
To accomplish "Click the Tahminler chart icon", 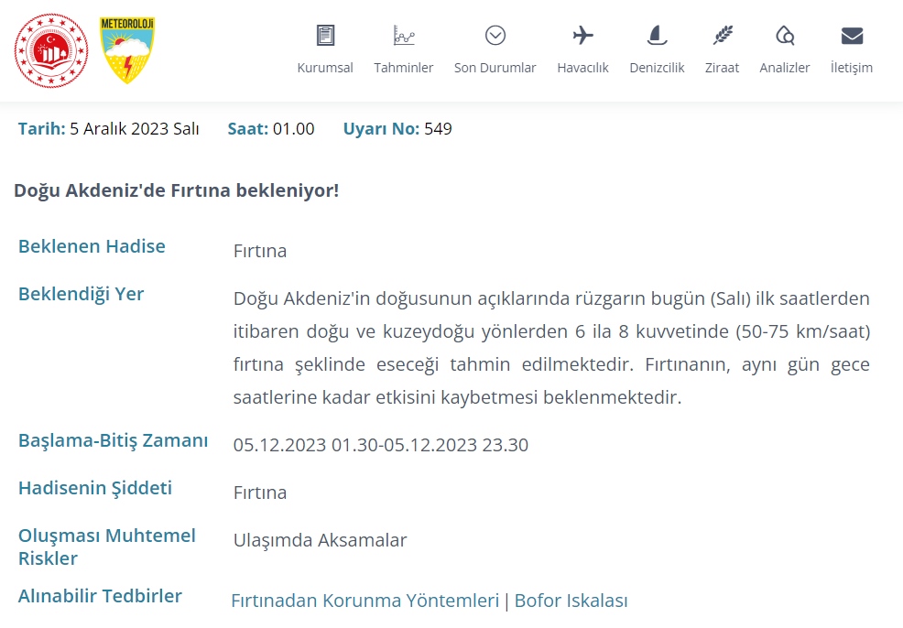I will [404, 36].
